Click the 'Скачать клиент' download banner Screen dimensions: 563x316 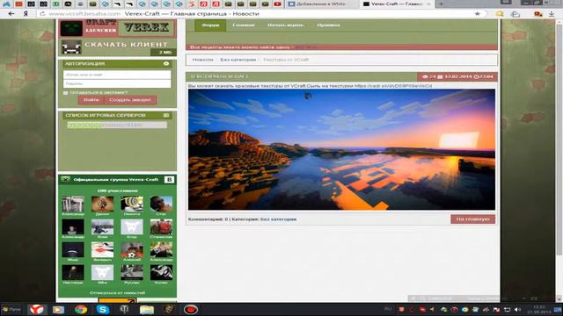point(118,47)
